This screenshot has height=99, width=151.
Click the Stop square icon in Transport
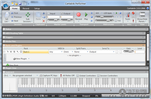coord(92,17)
